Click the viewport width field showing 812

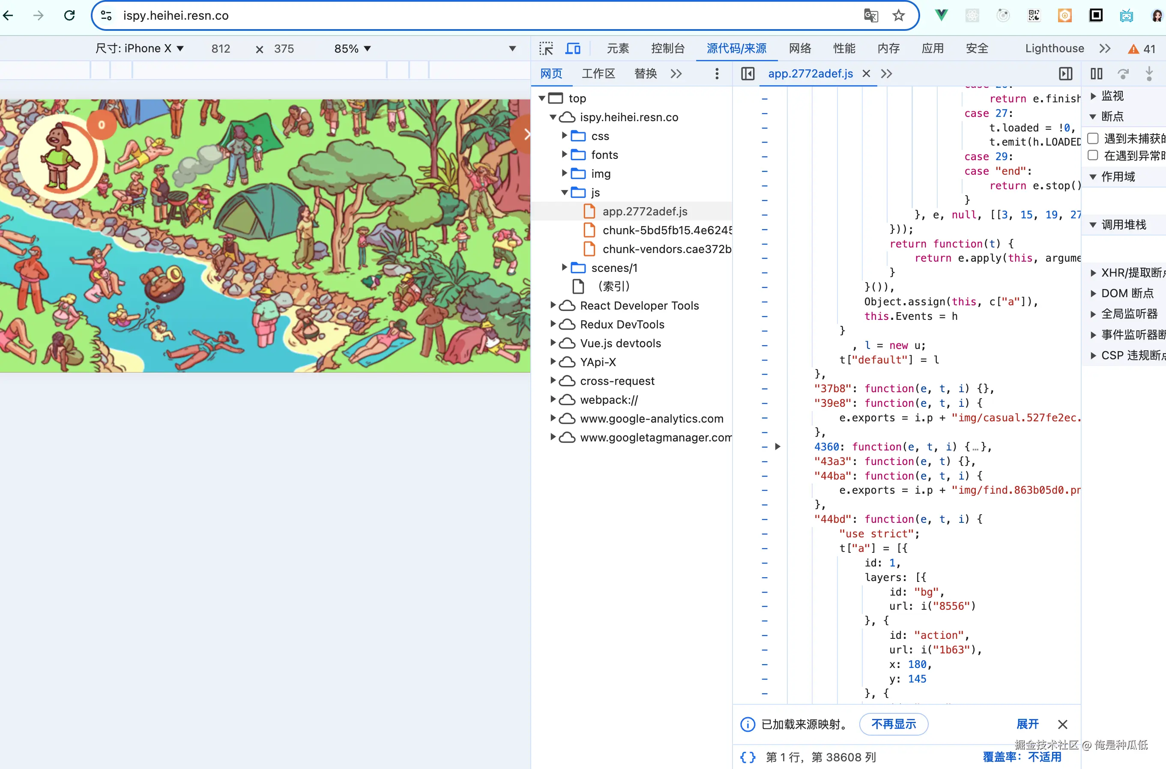point(220,48)
